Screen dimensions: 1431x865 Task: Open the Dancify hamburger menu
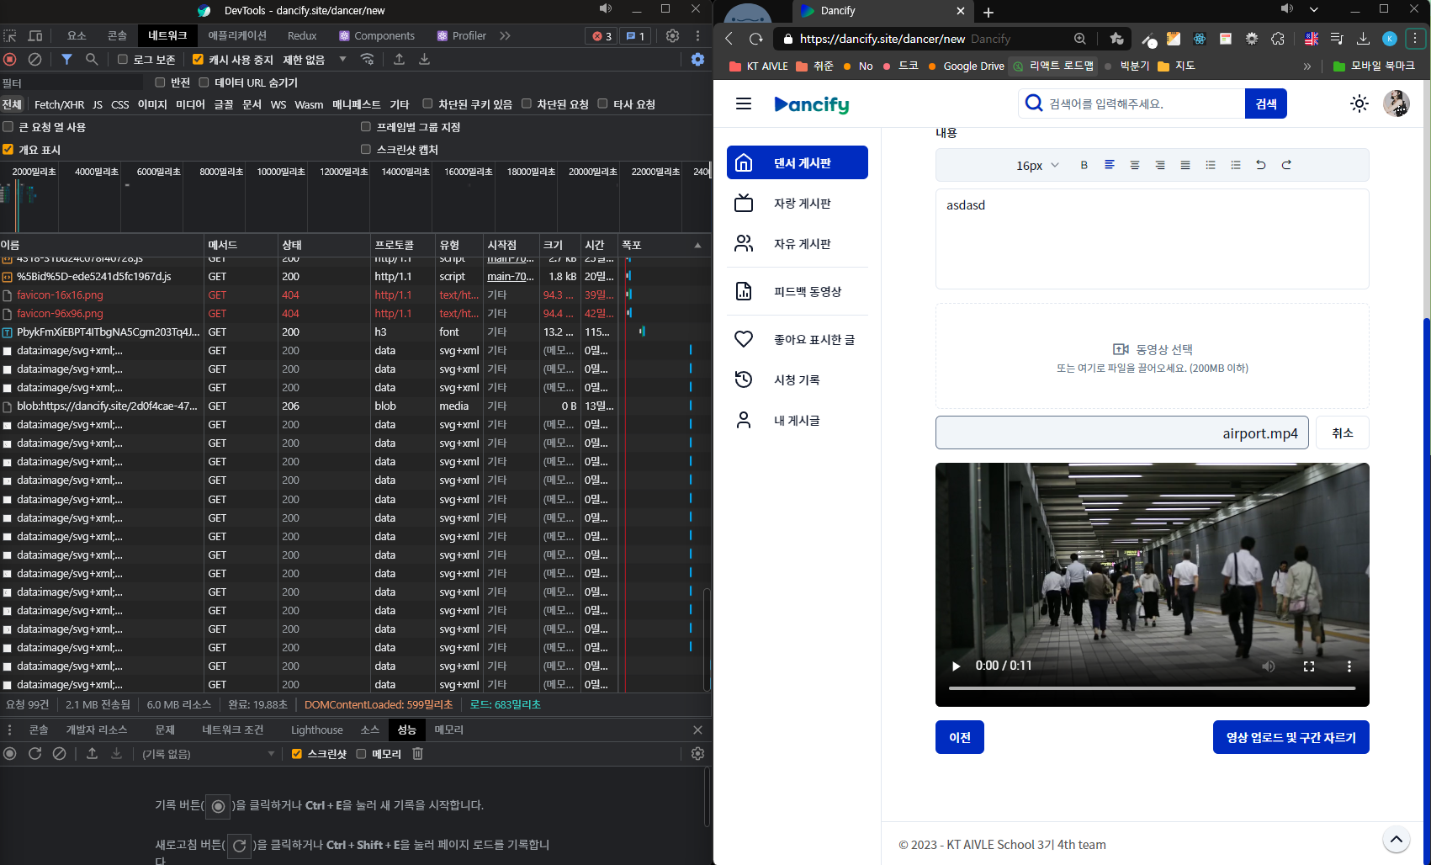click(744, 103)
